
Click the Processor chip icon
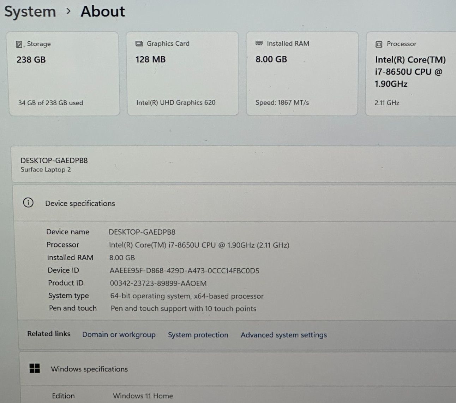pyautogui.click(x=379, y=44)
